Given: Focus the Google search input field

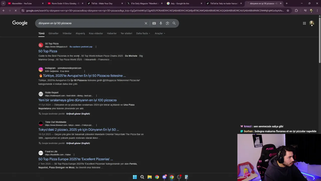Looking at the screenshot, I should [90, 23].
